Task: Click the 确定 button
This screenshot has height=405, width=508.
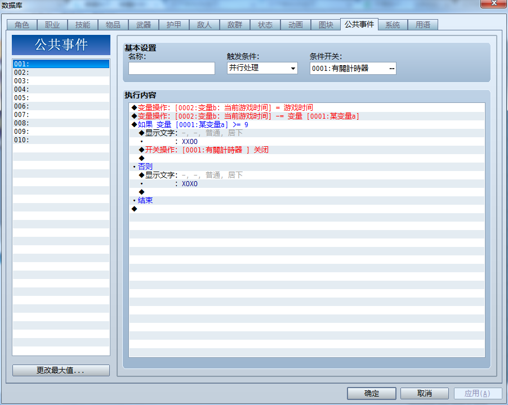Action: pyautogui.click(x=372, y=393)
